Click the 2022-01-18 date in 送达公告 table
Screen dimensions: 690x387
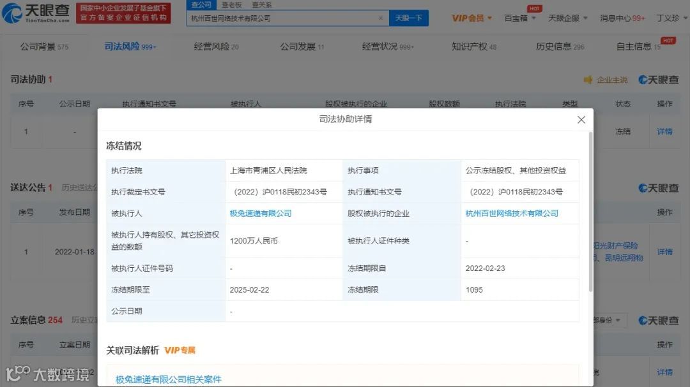click(x=74, y=252)
